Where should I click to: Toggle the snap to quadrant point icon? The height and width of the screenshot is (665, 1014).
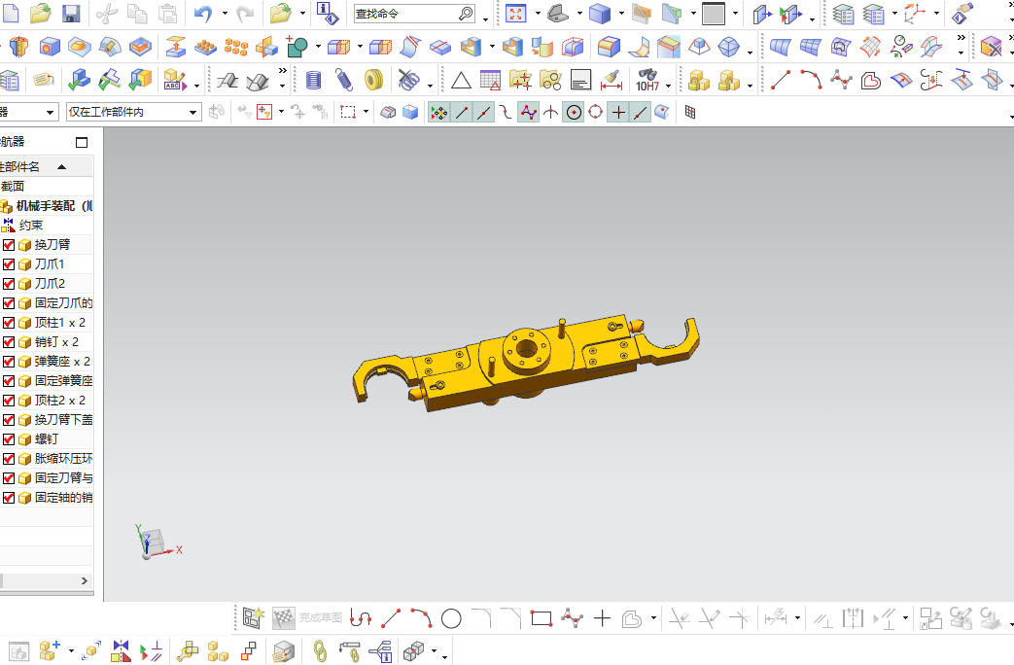[596, 113]
